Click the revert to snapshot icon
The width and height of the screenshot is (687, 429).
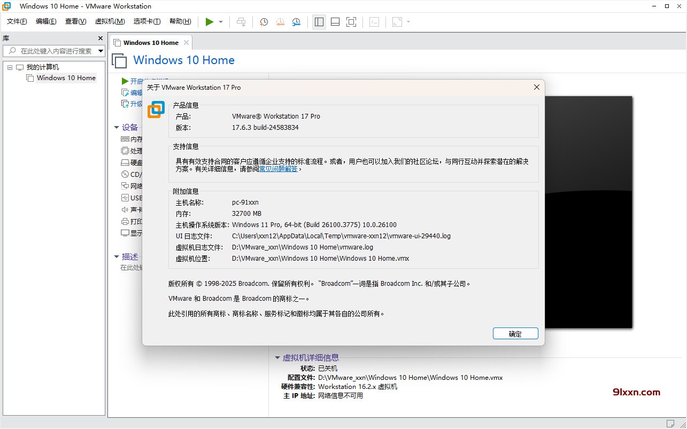pyautogui.click(x=280, y=22)
